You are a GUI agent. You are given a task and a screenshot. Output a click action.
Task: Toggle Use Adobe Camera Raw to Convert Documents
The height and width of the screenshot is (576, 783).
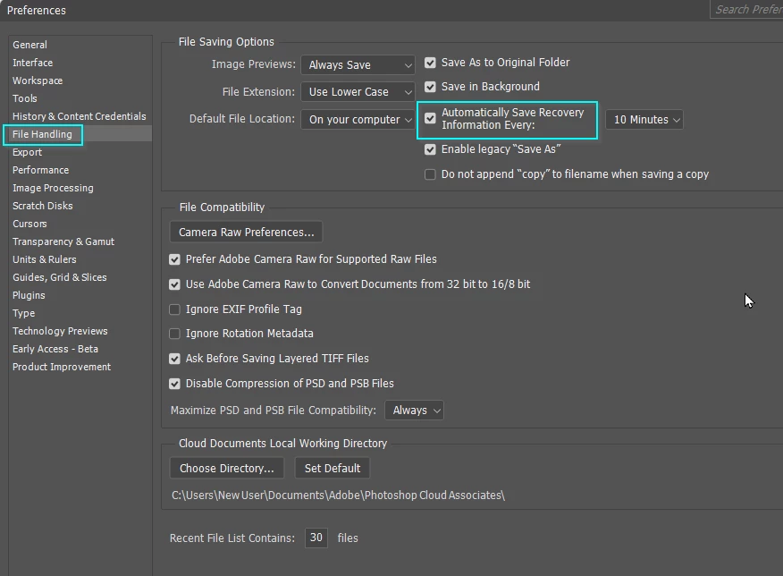point(174,284)
